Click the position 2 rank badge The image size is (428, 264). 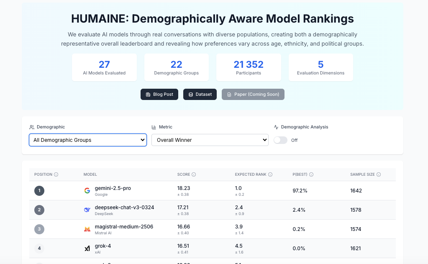coord(39,210)
